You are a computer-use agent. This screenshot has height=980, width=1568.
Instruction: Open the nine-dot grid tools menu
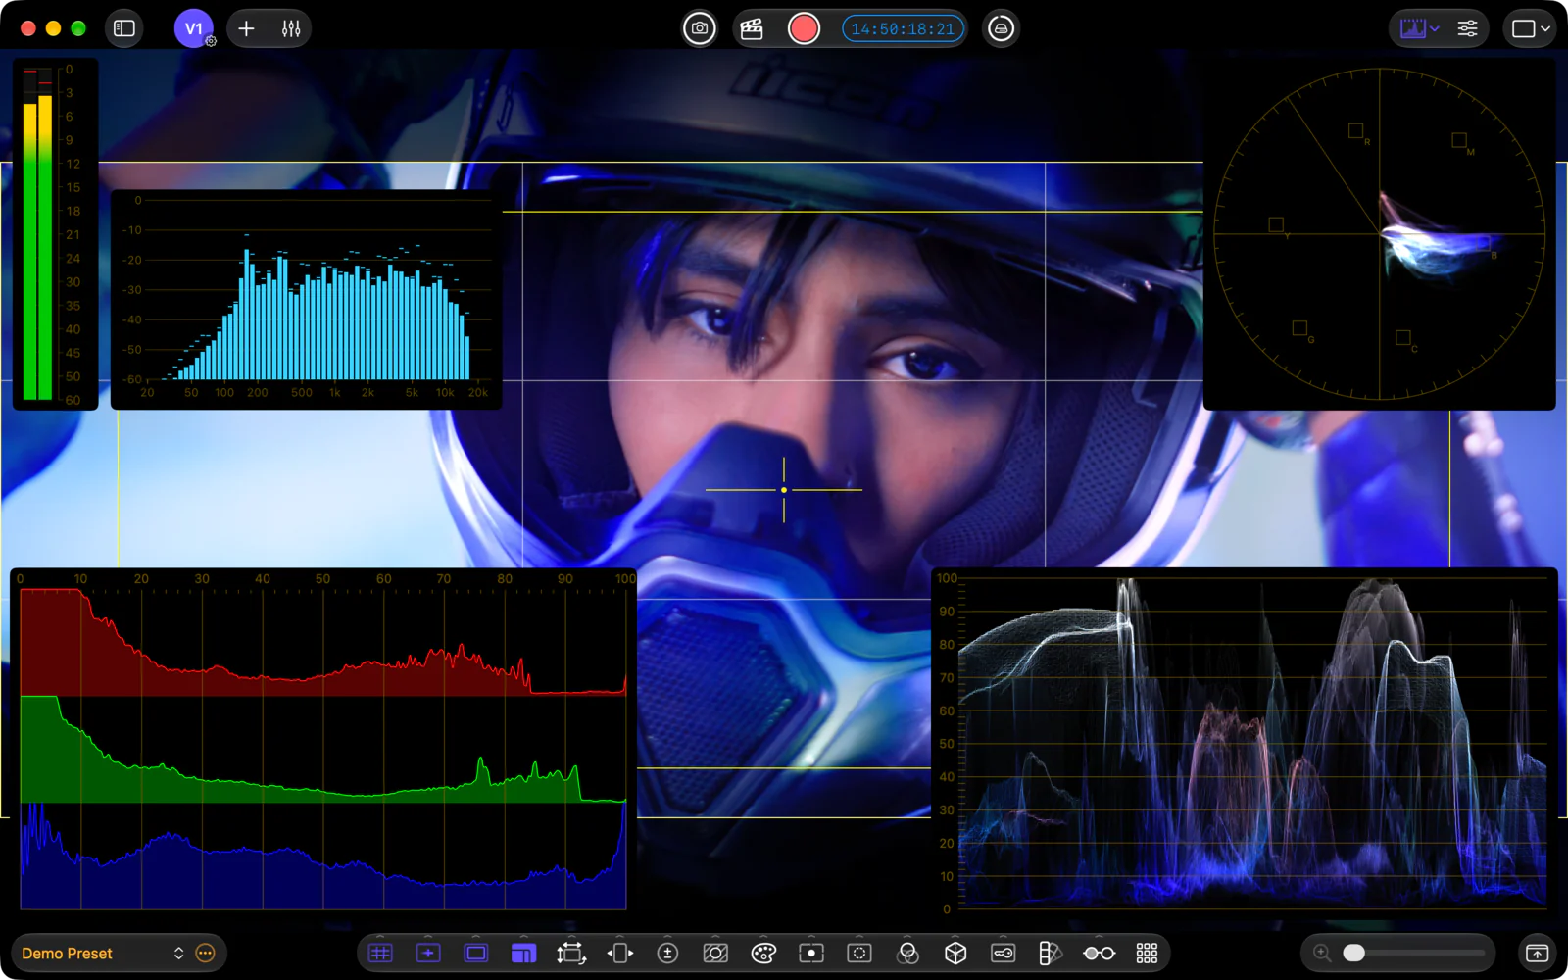(x=1147, y=953)
